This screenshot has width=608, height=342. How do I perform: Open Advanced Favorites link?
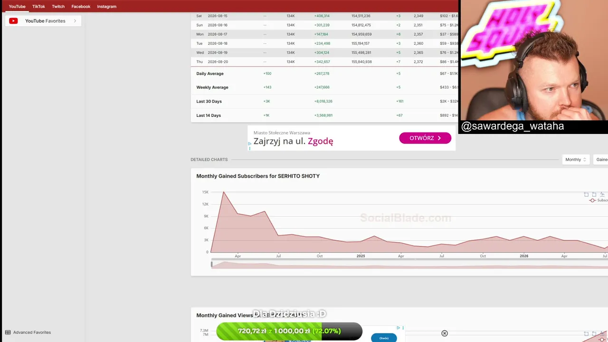[32, 332]
